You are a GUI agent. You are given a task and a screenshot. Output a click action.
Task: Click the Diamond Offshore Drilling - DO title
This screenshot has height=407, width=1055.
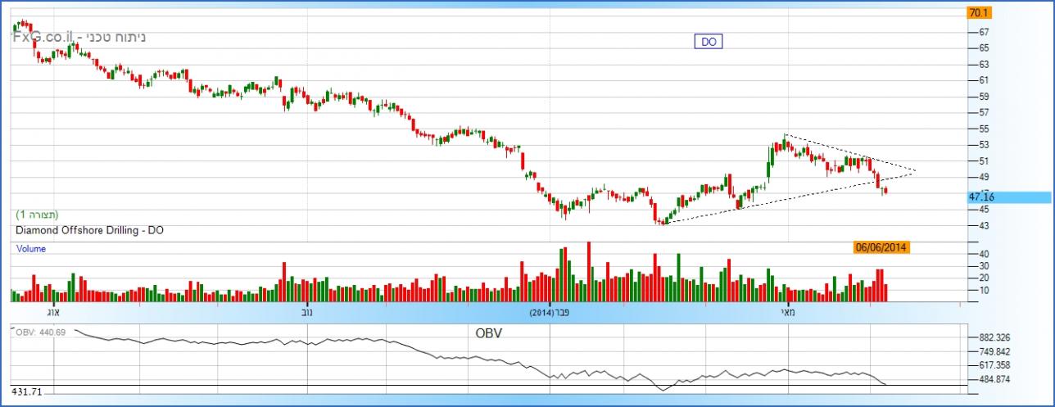[89, 231]
